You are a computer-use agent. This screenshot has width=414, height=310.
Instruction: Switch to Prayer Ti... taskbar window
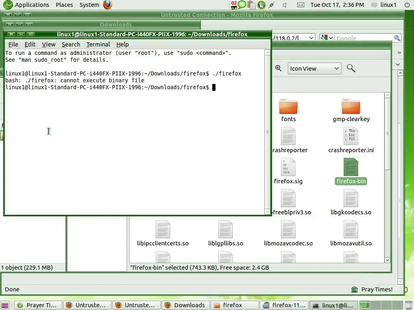pos(38,305)
